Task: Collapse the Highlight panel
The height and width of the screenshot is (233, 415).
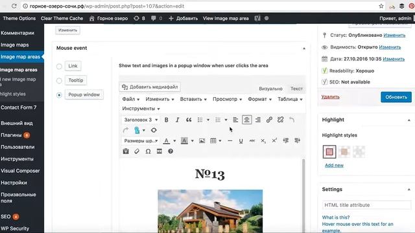Action: 409,120
